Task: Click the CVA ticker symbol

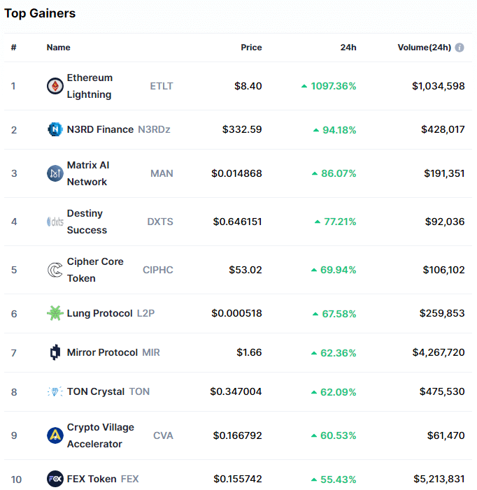Action: coord(163,435)
